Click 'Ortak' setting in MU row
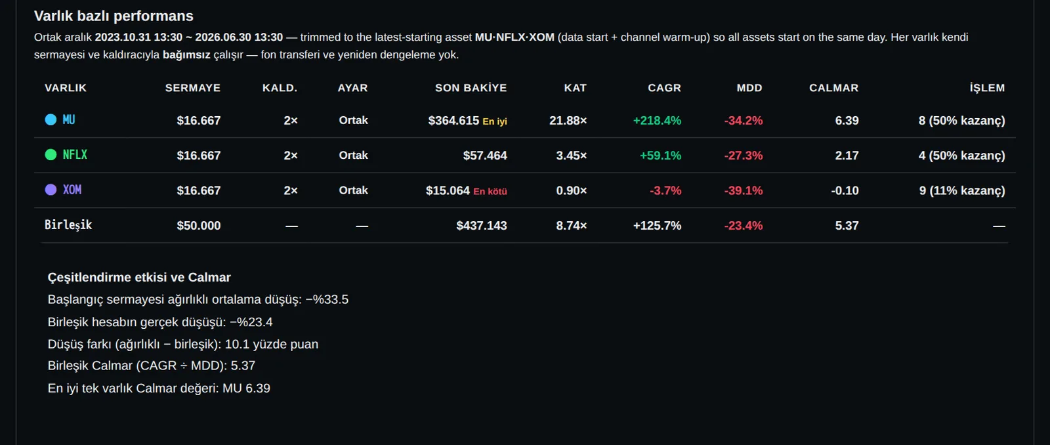Image resolution: width=1050 pixels, height=445 pixels. [x=353, y=120]
